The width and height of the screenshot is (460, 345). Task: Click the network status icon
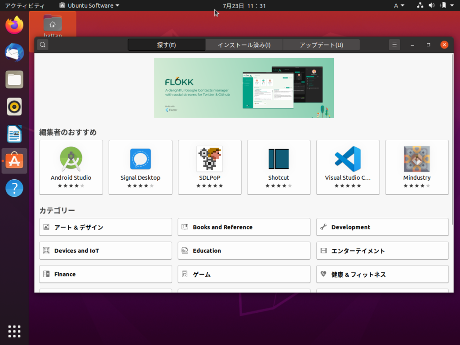click(x=420, y=5)
